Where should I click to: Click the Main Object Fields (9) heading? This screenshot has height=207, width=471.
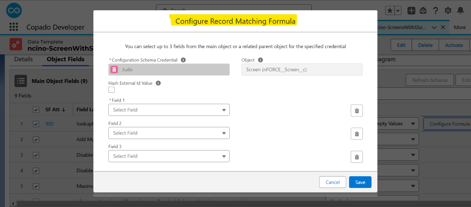coord(59,81)
